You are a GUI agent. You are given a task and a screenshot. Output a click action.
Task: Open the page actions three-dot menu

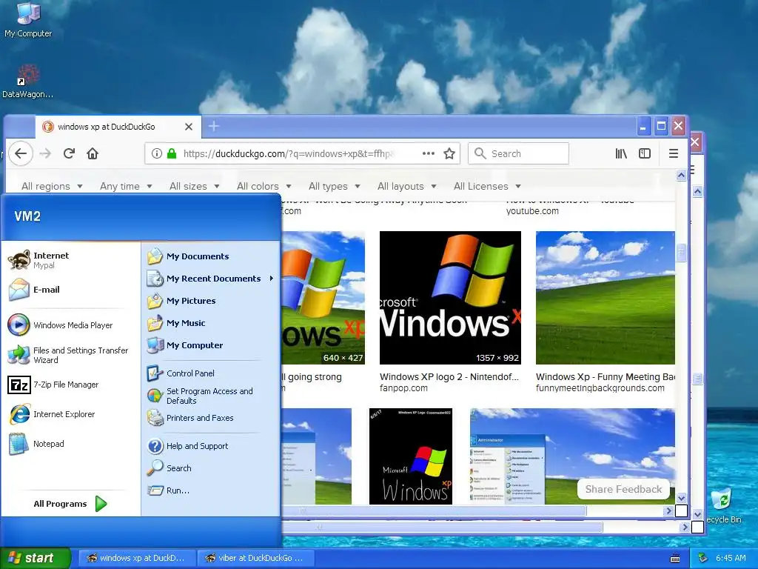coord(429,153)
